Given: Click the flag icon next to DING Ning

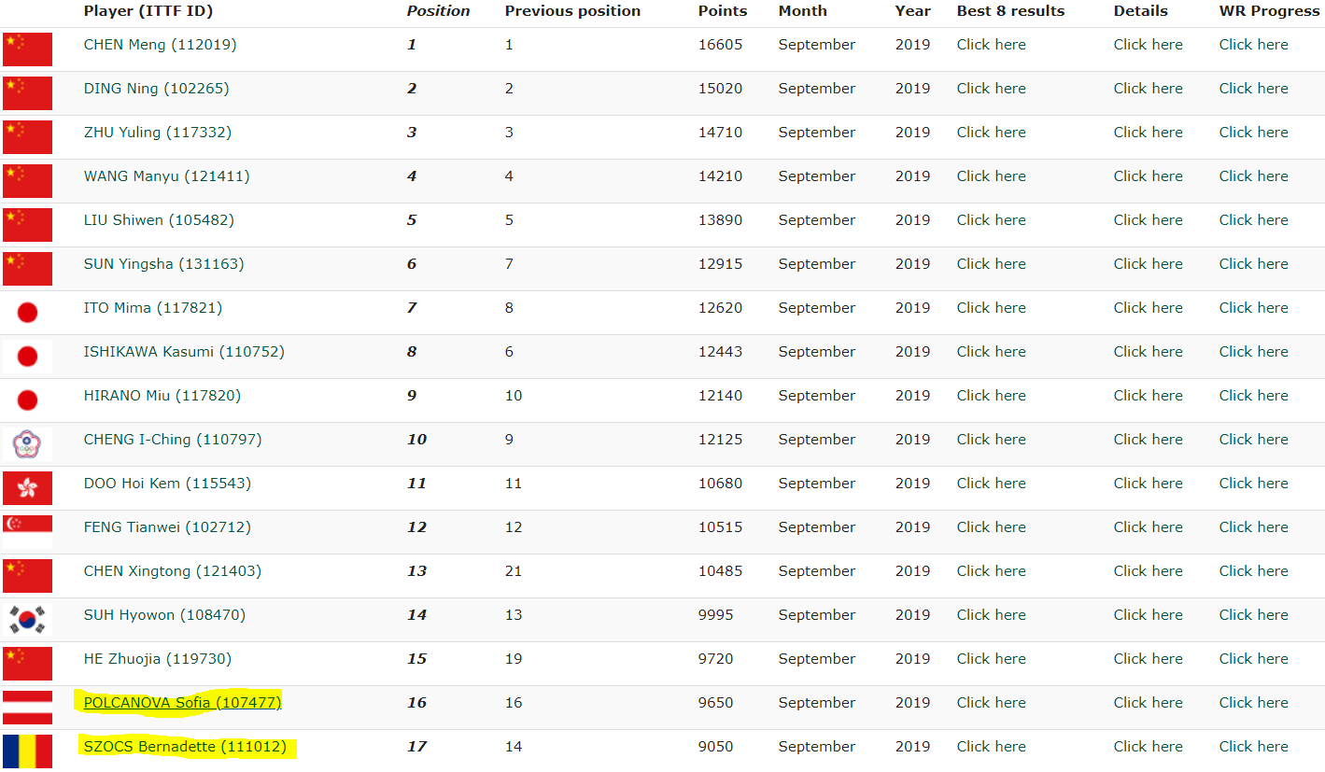Looking at the screenshot, I should [27, 93].
